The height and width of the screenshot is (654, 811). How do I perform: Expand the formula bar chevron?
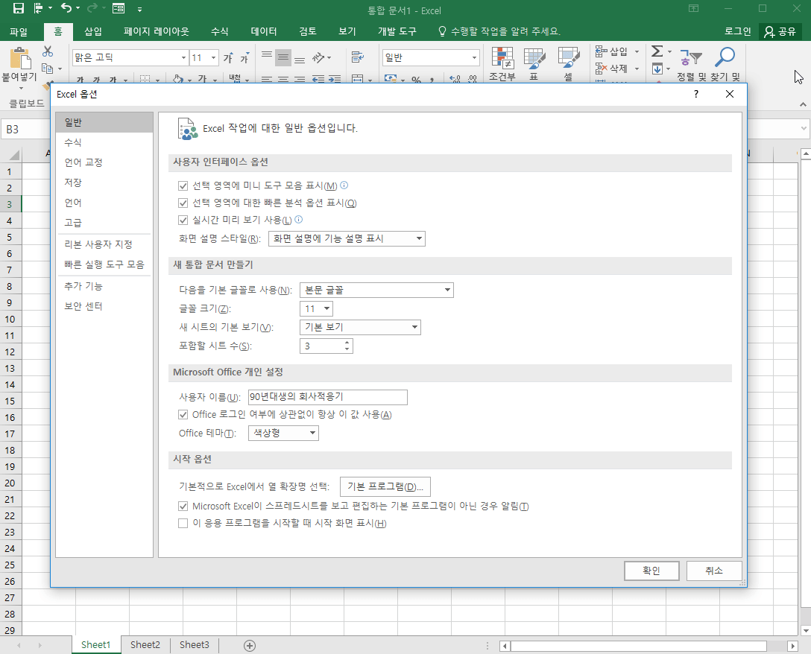pyautogui.click(x=804, y=129)
